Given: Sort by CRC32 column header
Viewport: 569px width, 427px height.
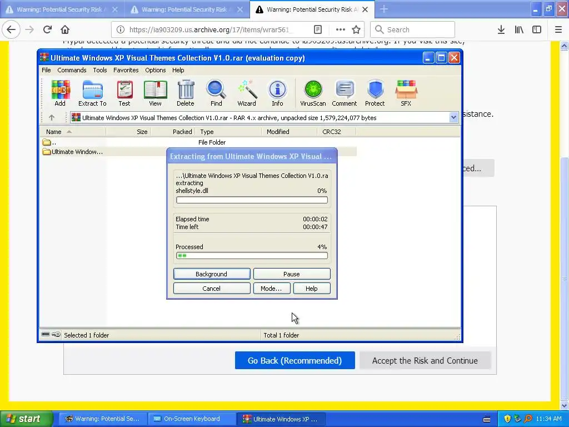Looking at the screenshot, I should click(336, 132).
